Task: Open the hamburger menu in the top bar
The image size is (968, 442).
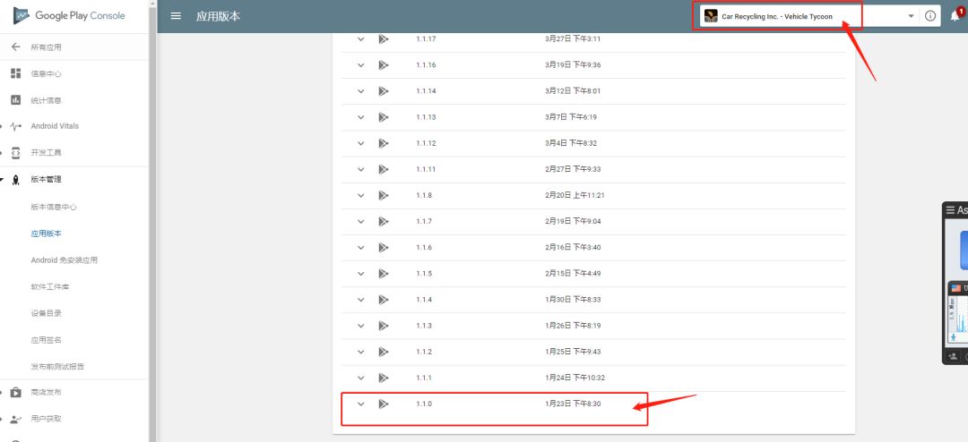Action: pos(176,16)
